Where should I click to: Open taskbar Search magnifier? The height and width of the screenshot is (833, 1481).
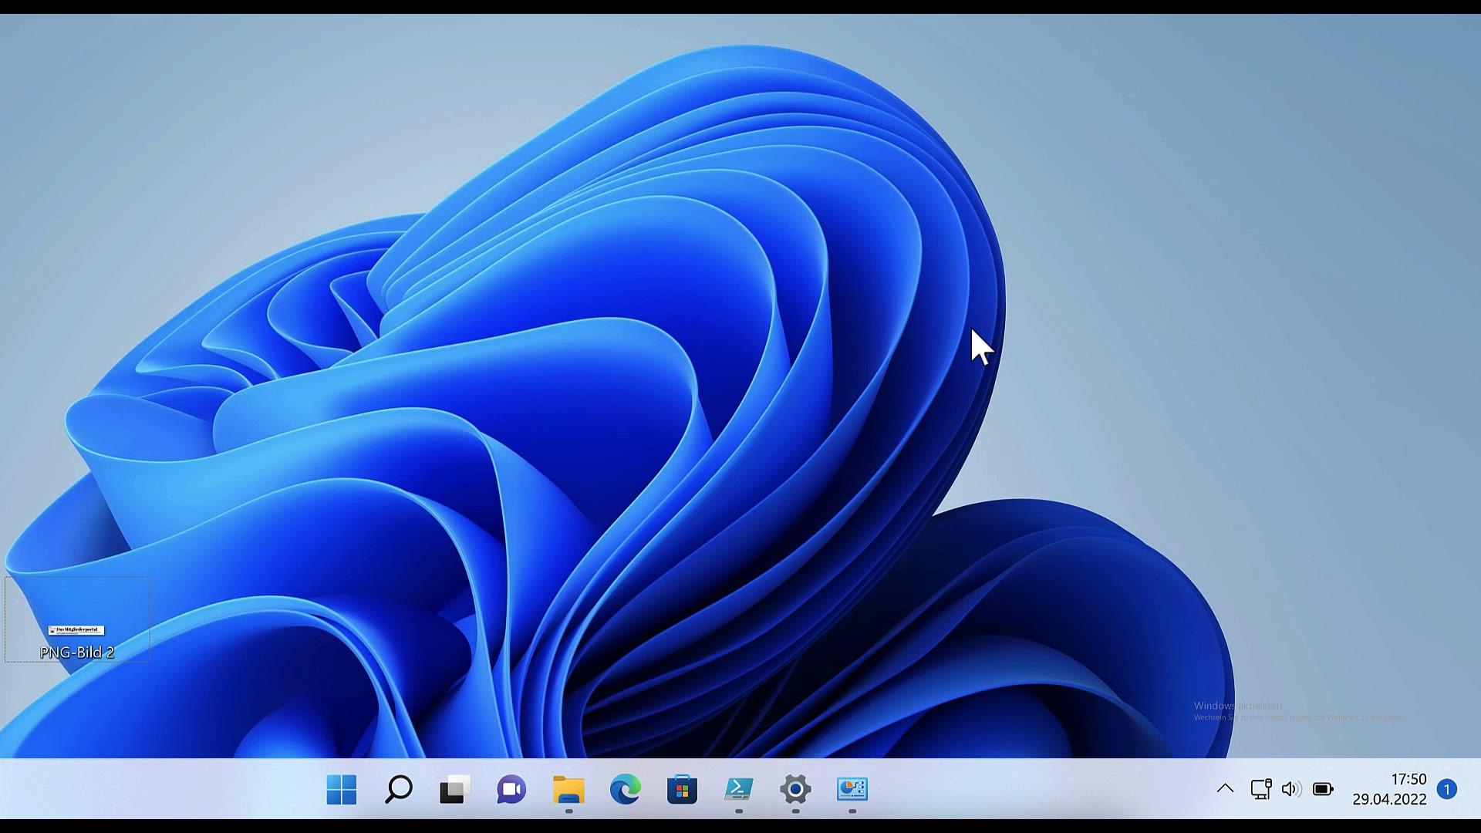398,789
